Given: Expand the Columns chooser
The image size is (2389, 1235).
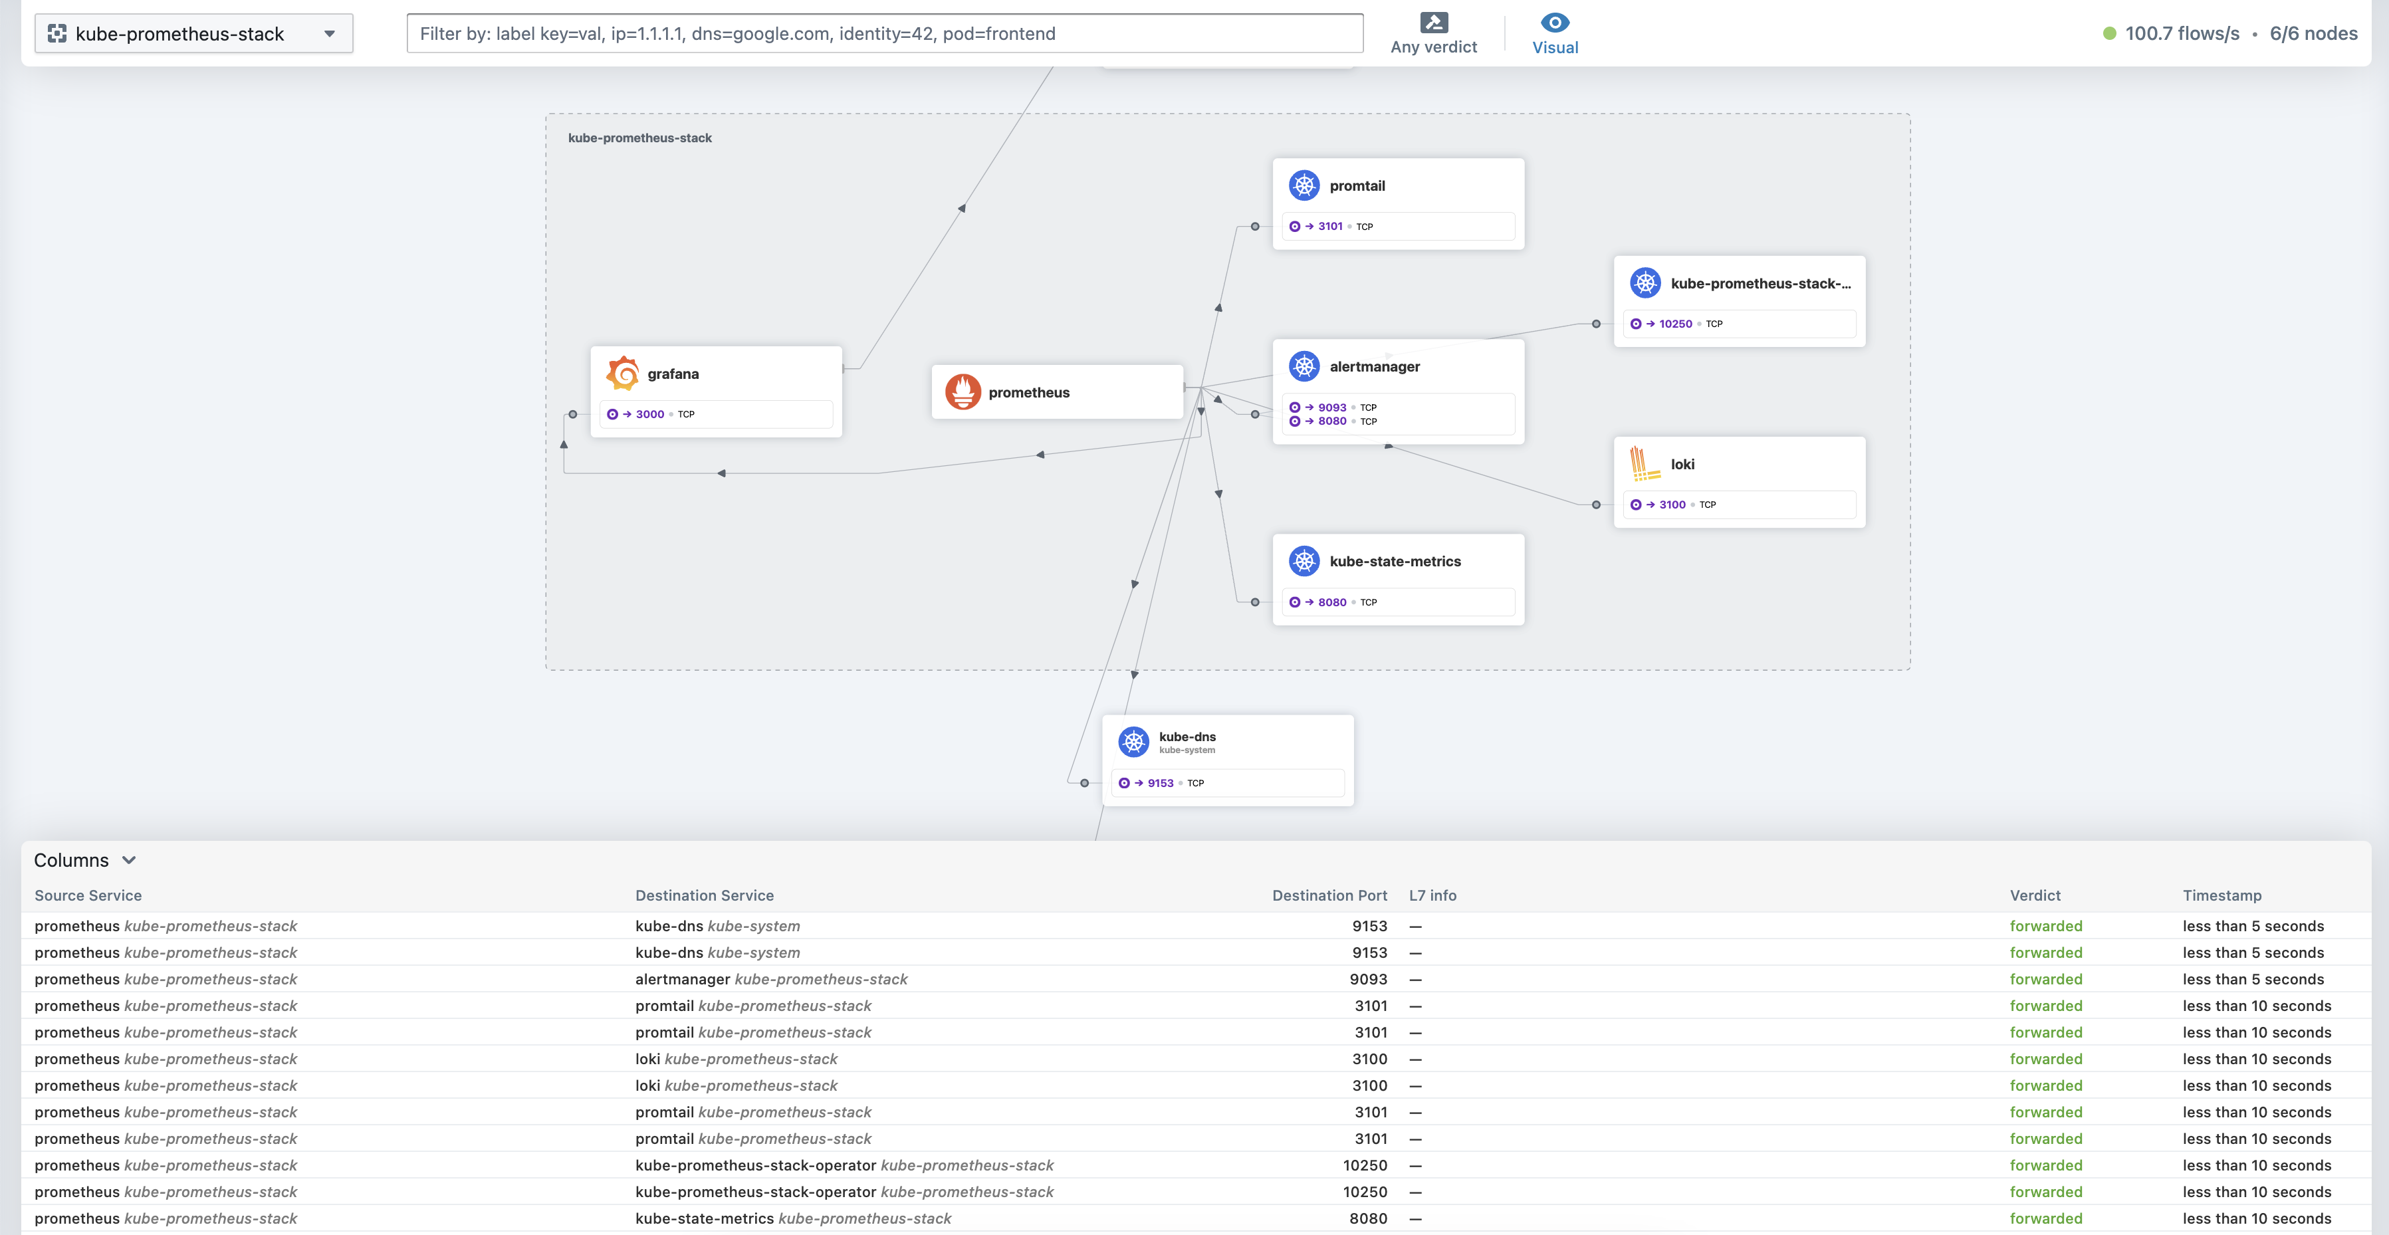Looking at the screenshot, I should tap(85, 860).
